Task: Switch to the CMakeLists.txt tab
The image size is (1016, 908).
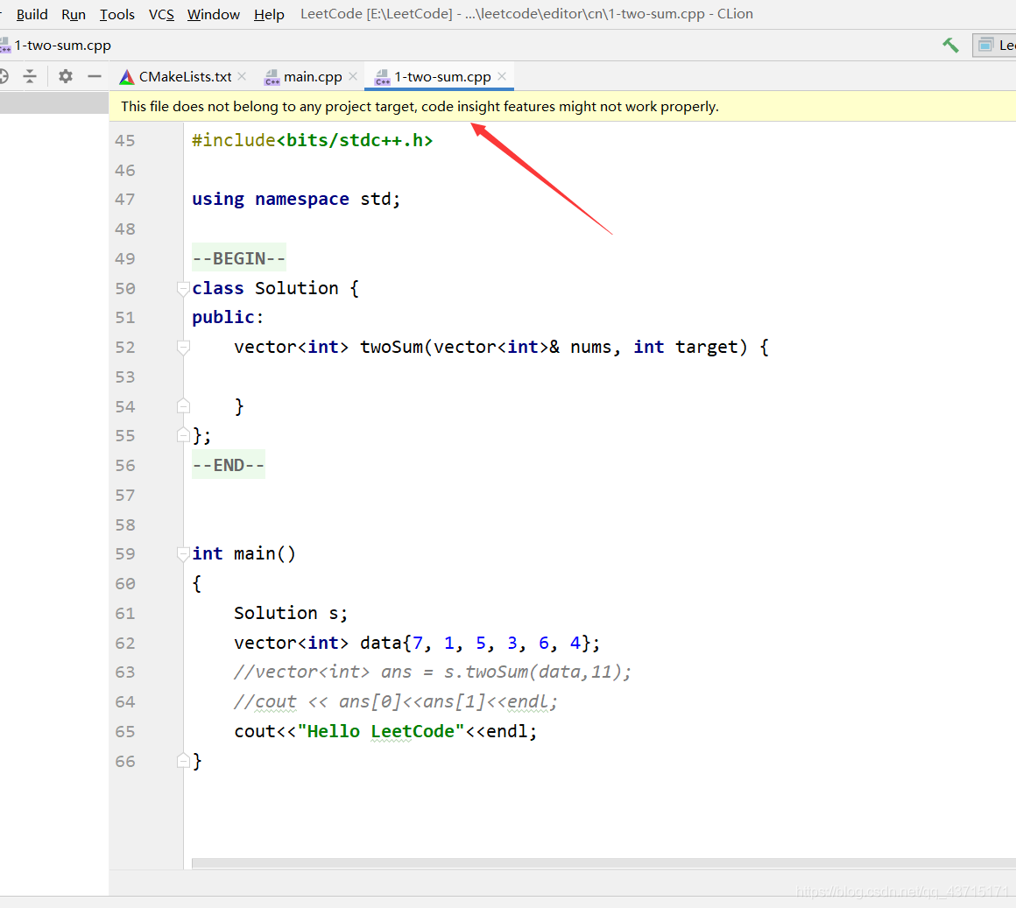Action: coord(184,77)
